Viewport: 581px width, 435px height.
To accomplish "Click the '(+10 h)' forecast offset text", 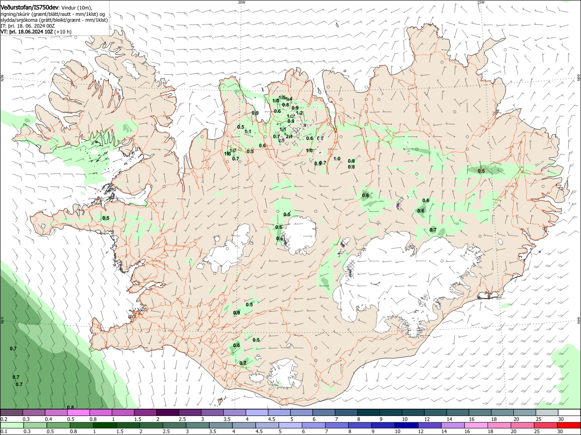I will (x=63, y=32).
